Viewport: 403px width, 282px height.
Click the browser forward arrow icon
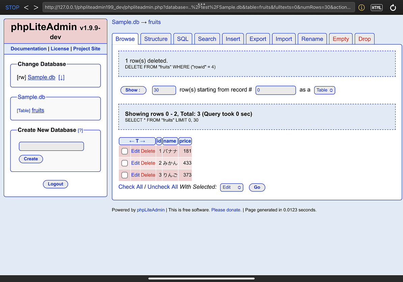click(36, 7)
